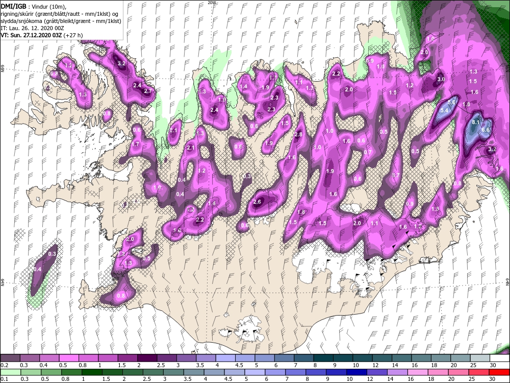This screenshot has height=383, width=510.
Task: Select the violet 14 swatch in rain legend
Action: (397, 372)
